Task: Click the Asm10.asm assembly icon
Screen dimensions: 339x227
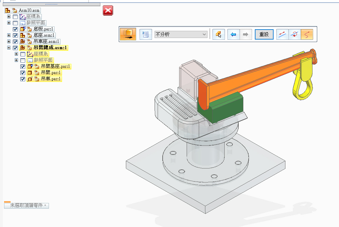Action: pyautogui.click(x=7, y=10)
